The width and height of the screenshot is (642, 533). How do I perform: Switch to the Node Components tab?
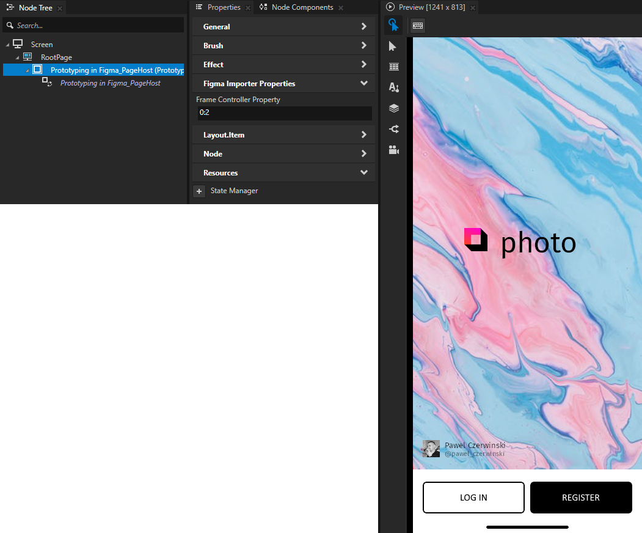click(301, 7)
